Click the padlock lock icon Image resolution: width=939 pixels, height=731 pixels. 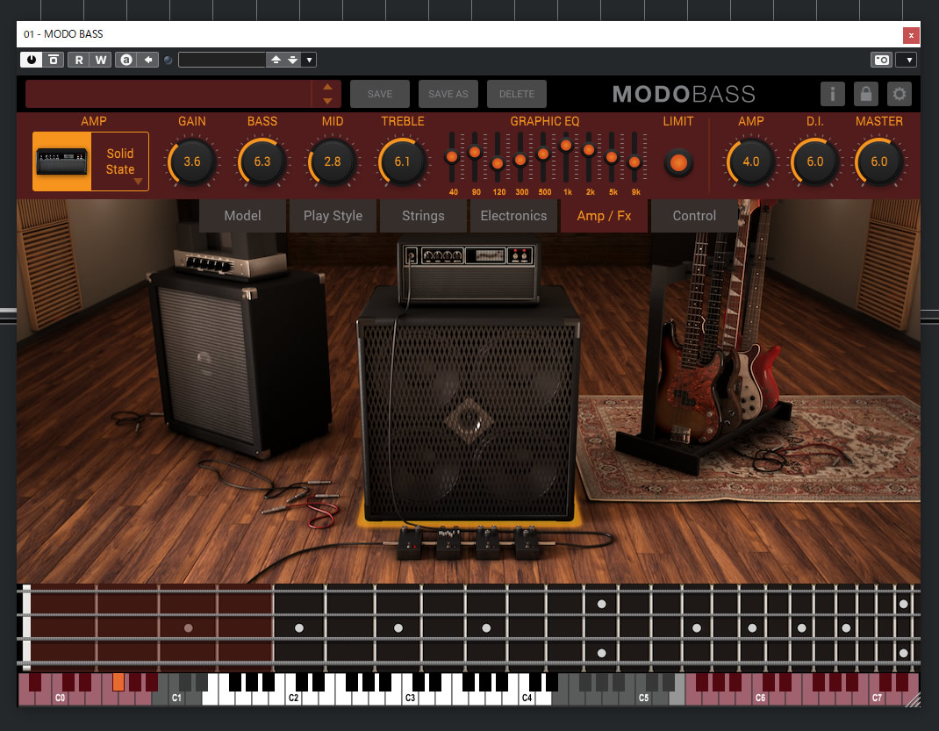(x=866, y=94)
